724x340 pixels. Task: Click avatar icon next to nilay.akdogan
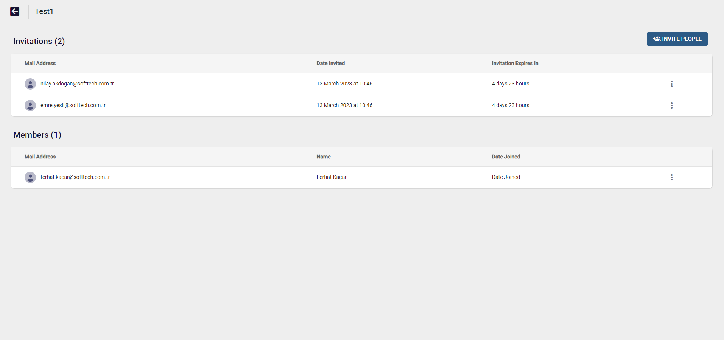point(30,84)
